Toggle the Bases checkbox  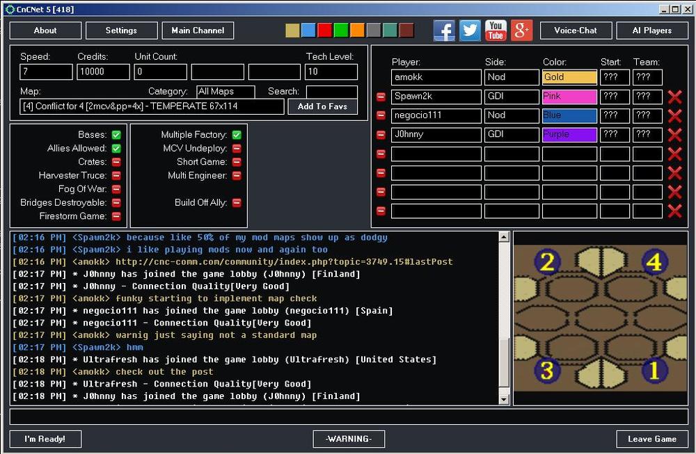coord(116,135)
